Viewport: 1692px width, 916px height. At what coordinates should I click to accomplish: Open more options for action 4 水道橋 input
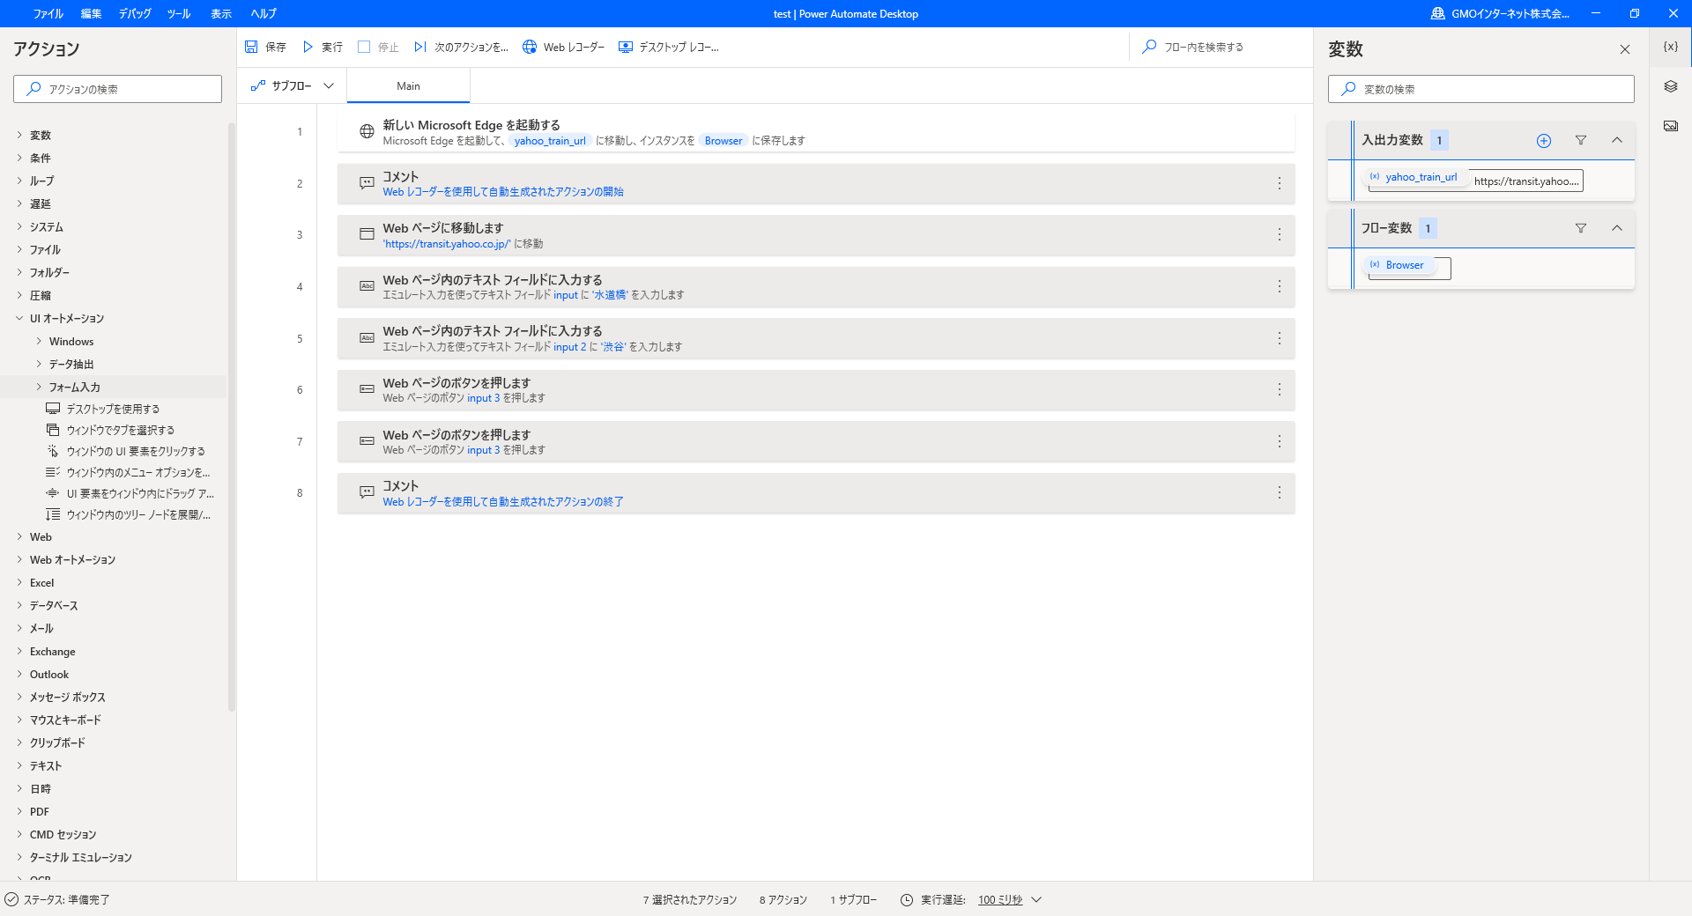tap(1279, 286)
